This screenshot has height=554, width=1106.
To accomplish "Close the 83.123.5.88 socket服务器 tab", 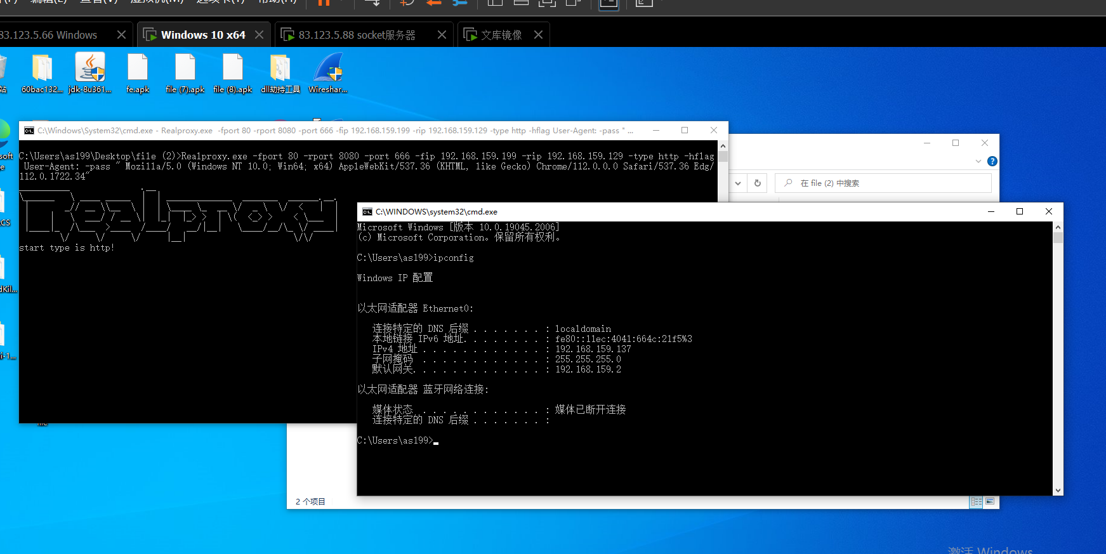I will point(442,35).
